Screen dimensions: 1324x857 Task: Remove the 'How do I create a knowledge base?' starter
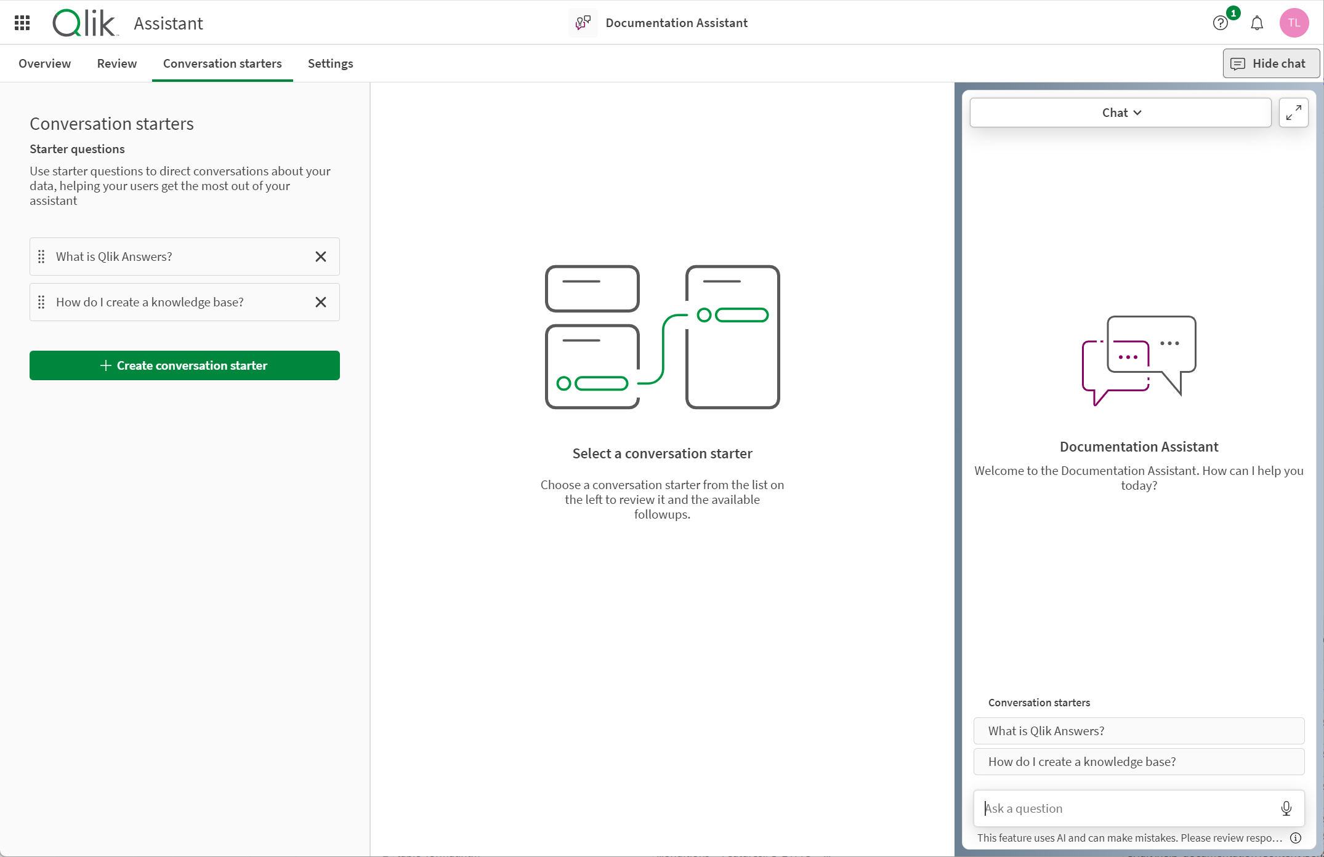(320, 301)
